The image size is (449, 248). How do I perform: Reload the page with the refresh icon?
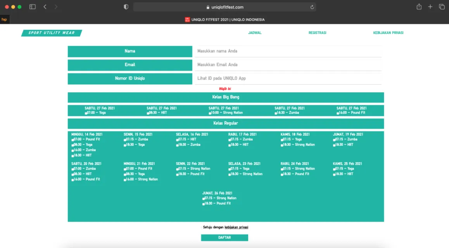(x=312, y=7)
